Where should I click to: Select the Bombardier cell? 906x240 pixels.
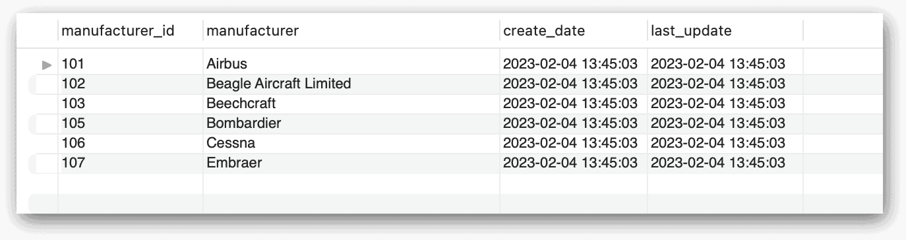click(351, 123)
